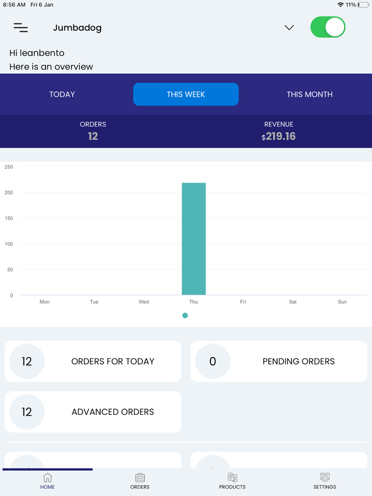This screenshot has width=372, height=496.
Task: Click the Sun axis label
Action: pos(342,302)
